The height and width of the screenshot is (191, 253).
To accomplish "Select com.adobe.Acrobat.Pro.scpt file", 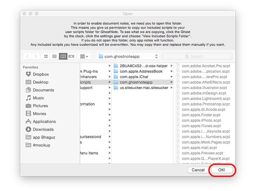I will click(203, 66).
